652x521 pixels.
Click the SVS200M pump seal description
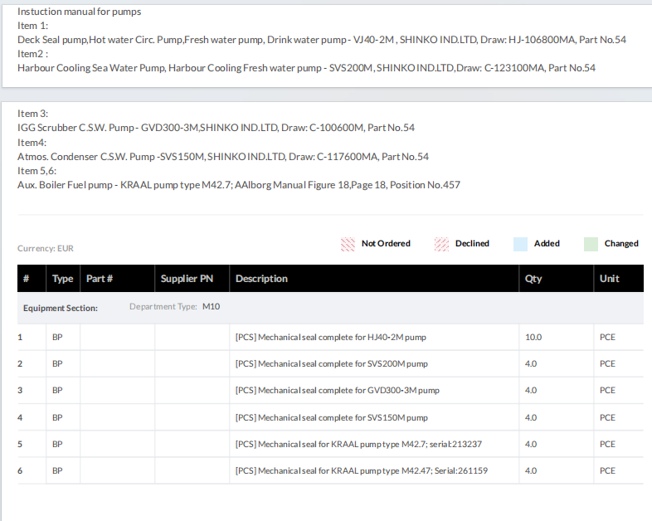click(331, 363)
